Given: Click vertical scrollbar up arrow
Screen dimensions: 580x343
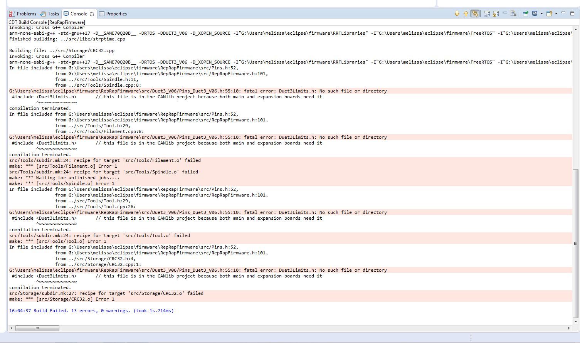Looking at the screenshot, I should 575,29.
